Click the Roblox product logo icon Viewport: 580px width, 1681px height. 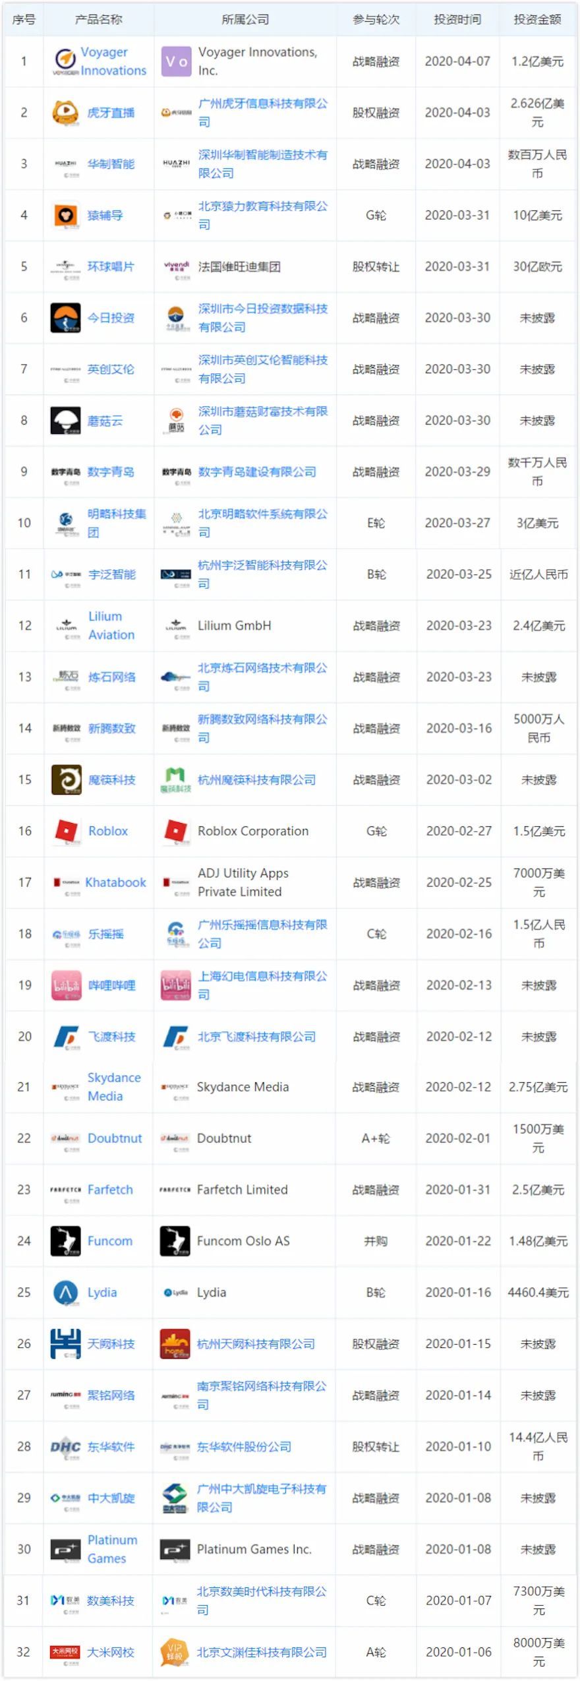[66, 831]
